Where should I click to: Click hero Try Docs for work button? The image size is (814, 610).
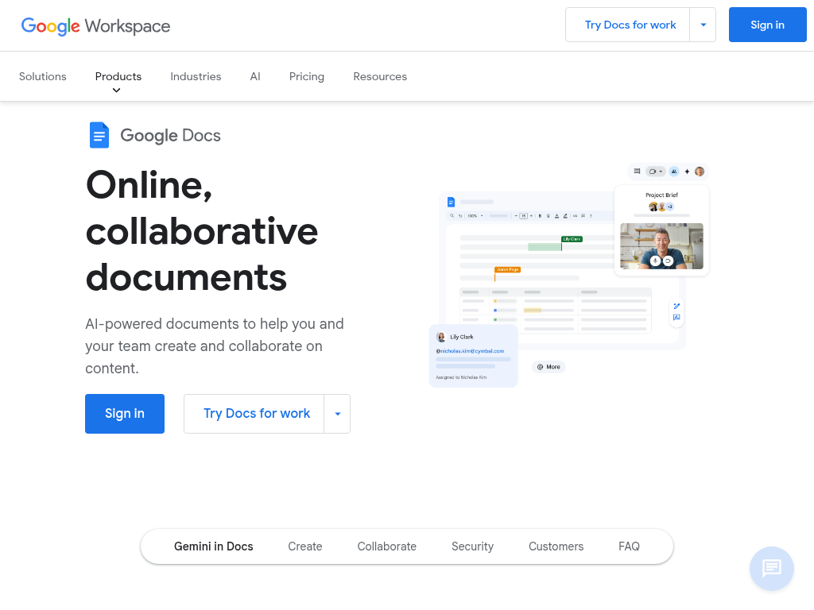click(x=254, y=414)
